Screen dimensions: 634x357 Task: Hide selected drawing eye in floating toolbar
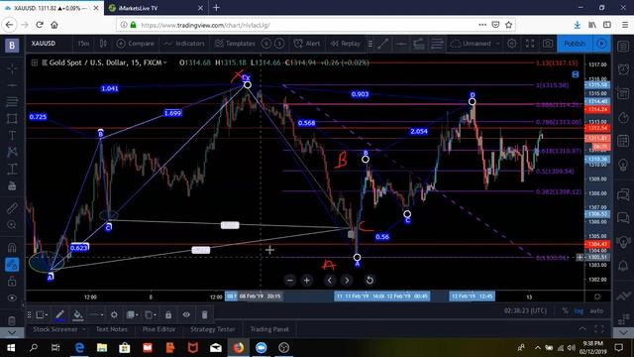point(186,314)
